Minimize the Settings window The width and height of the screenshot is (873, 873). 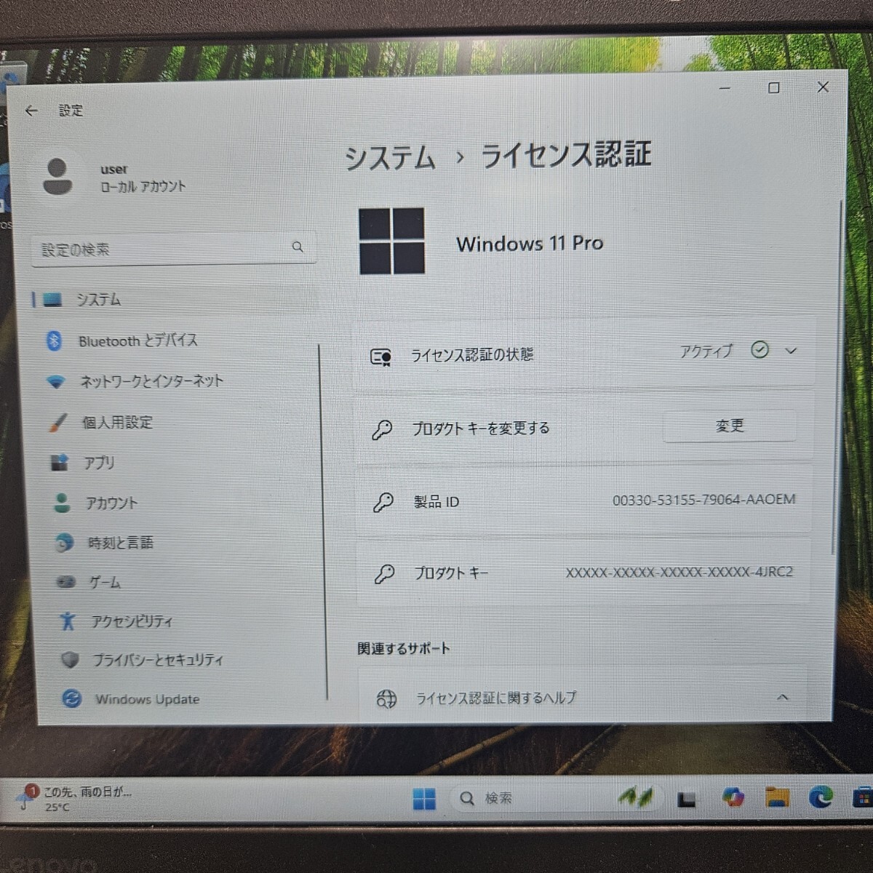[725, 88]
